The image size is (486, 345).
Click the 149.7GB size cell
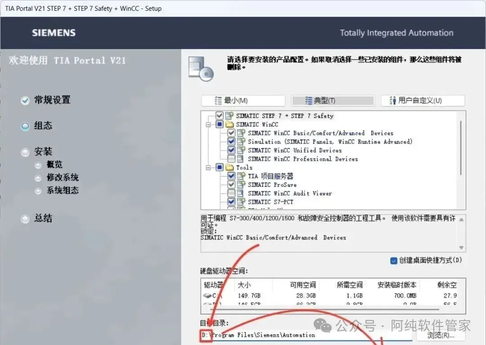coord(249,295)
